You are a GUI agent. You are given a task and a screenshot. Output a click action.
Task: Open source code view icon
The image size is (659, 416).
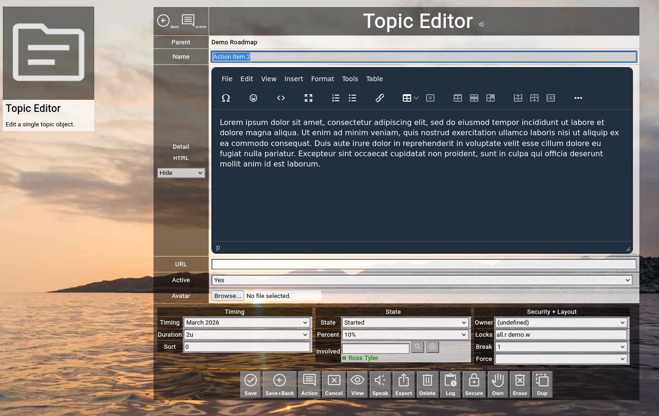pos(281,98)
